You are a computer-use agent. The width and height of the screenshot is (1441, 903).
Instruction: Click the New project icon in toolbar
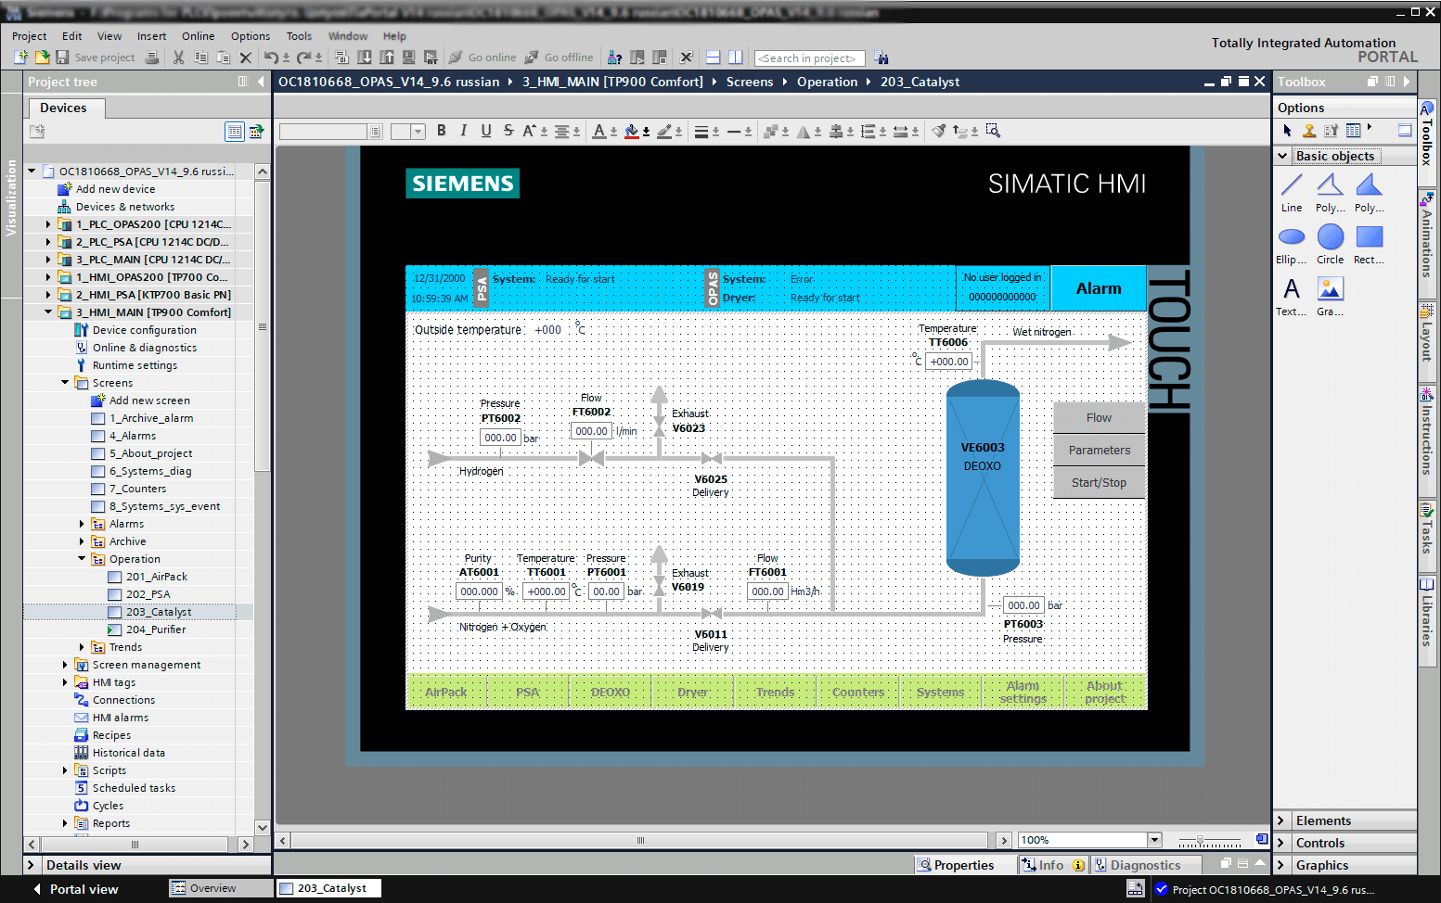click(21, 57)
